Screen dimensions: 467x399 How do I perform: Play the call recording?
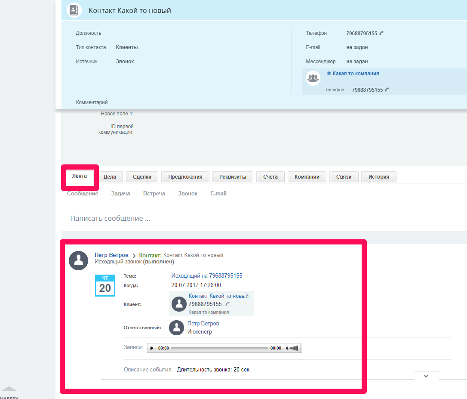pos(152,348)
